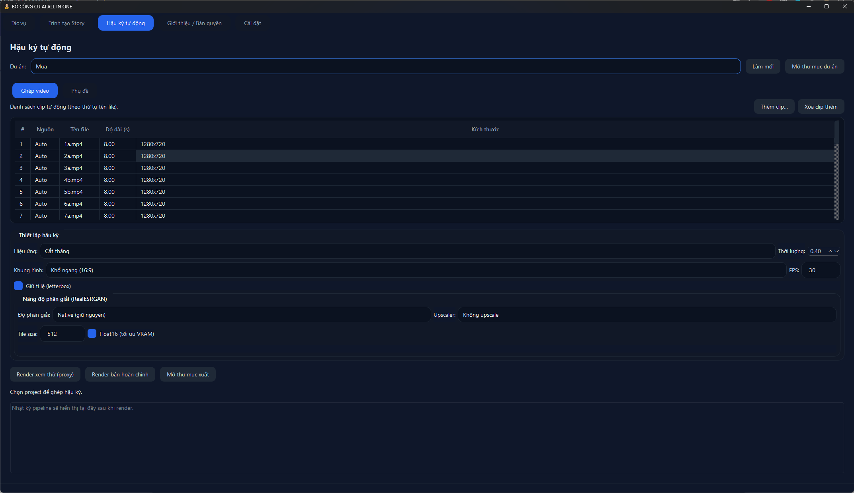Viewport: 854px width, 493px height.
Task: Click the Thêm clip... button
Action: point(774,107)
